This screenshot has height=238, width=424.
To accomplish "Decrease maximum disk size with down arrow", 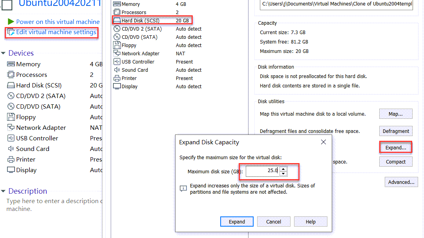I will click(283, 174).
